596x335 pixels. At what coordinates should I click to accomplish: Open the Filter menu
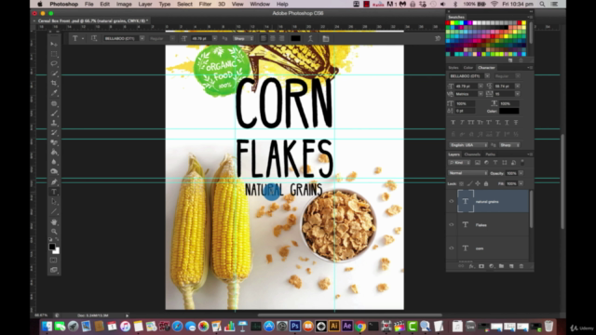pos(205,4)
